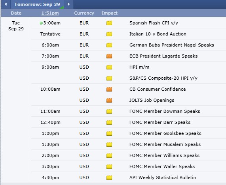The height and width of the screenshot is (185, 226).
Task: Open ECB President Lagarde Speaks event
Action: tap(163, 56)
